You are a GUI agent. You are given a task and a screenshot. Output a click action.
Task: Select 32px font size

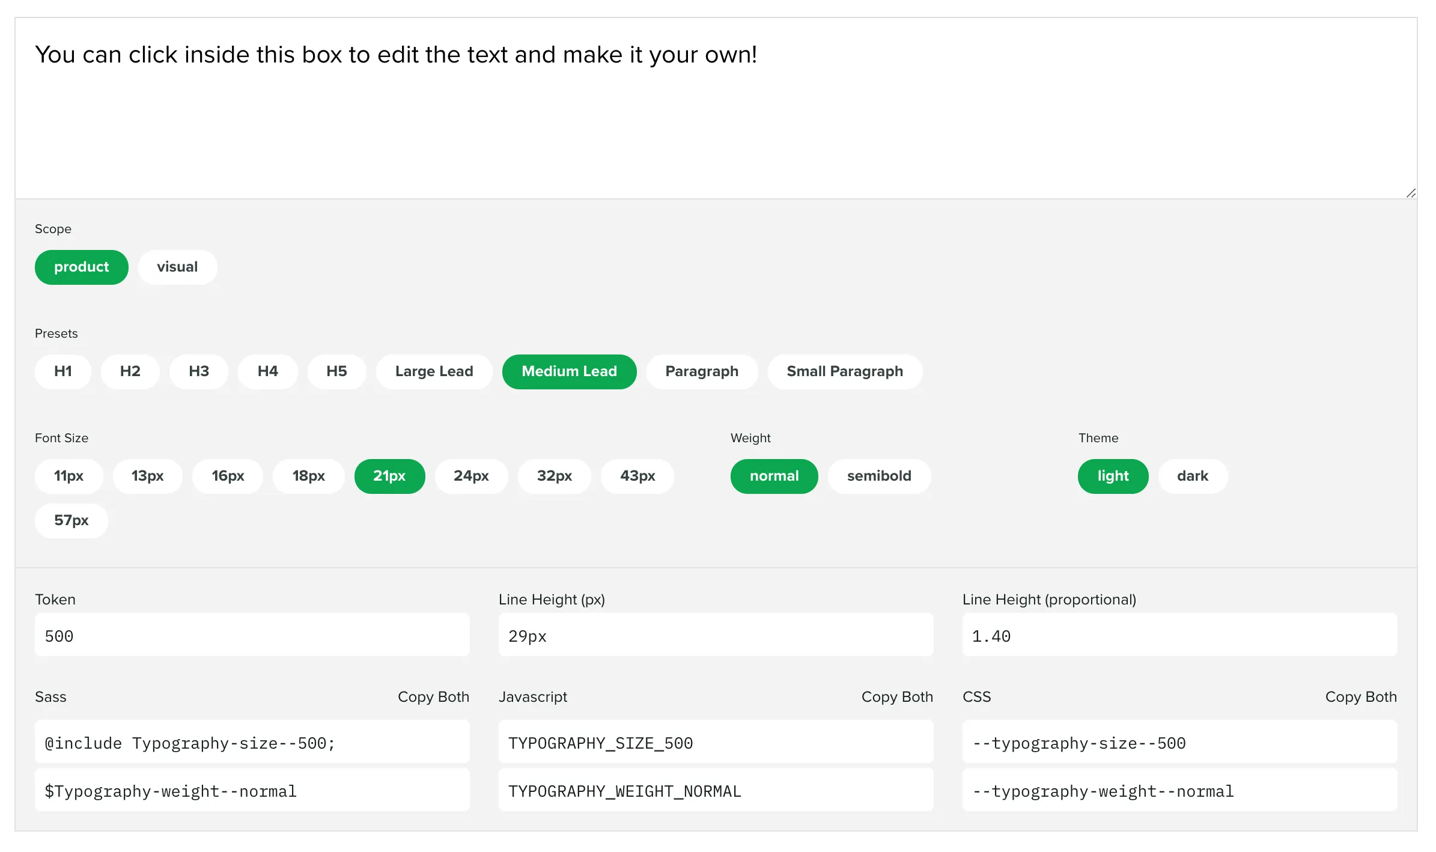pyautogui.click(x=554, y=476)
